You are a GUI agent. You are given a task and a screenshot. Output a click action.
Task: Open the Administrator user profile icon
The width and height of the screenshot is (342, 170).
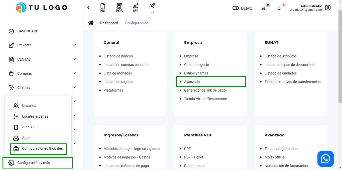[327, 8]
